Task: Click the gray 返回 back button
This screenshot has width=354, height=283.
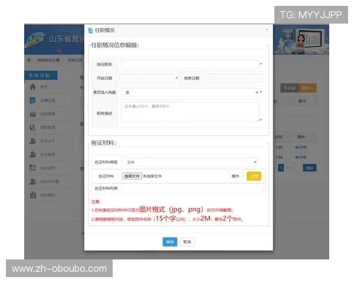Action: pyautogui.click(x=290, y=88)
